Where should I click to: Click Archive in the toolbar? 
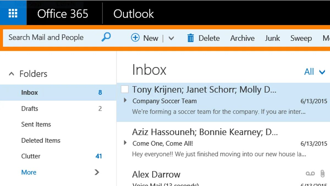pos(242,38)
